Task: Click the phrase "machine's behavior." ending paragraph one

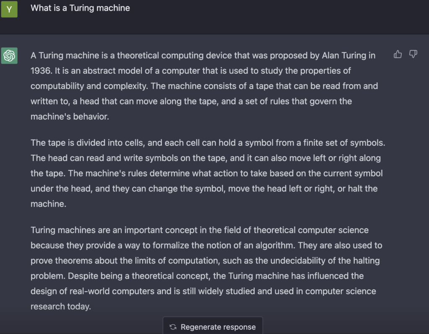Action: click(70, 117)
